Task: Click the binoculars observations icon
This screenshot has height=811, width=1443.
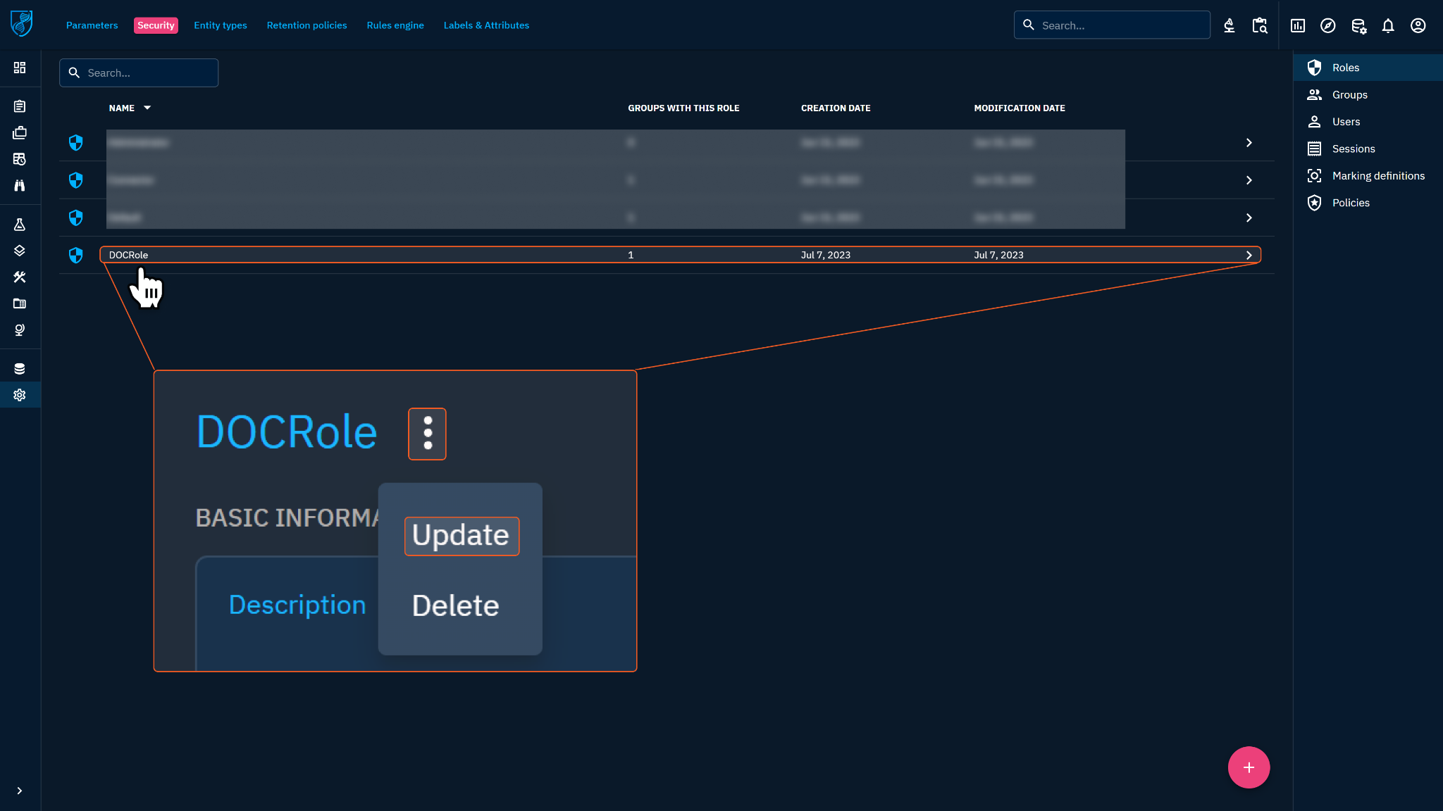Action: [20, 185]
